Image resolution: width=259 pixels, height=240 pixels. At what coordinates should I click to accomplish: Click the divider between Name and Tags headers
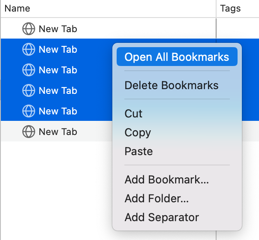216,8
